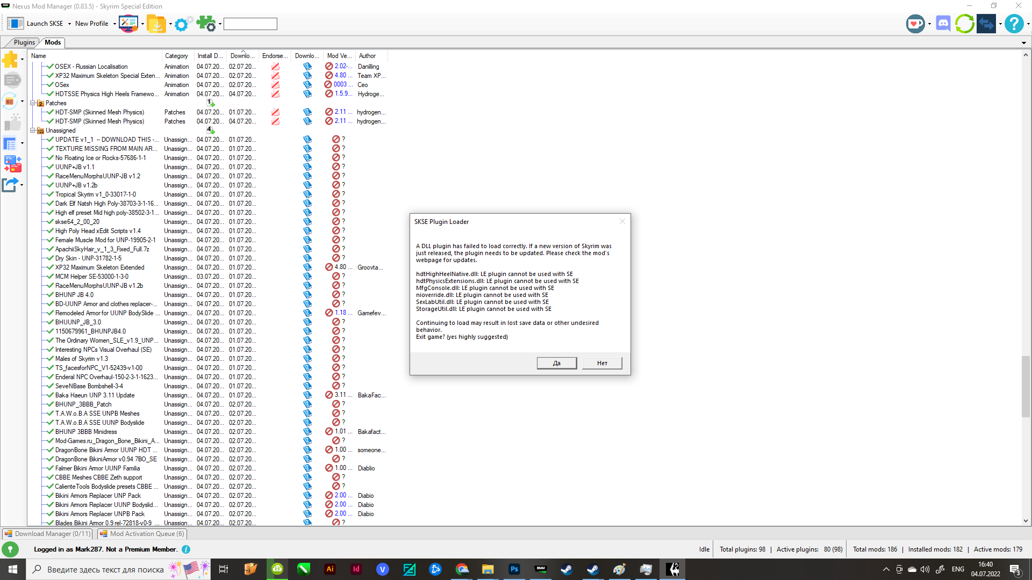
Task: Open Chrome from the Windows taskbar
Action: tap(462, 569)
